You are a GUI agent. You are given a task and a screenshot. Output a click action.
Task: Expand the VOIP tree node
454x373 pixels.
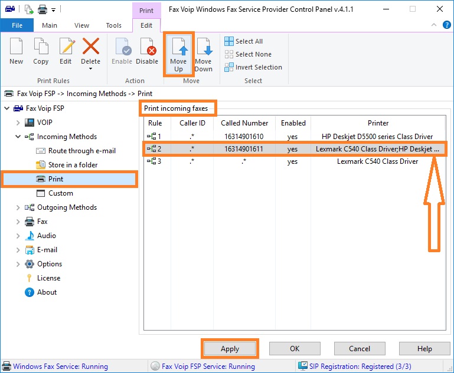pyautogui.click(x=18, y=123)
